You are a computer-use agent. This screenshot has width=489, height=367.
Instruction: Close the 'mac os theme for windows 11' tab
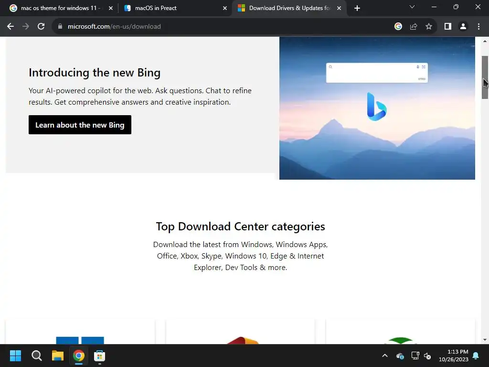pos(111,8)
